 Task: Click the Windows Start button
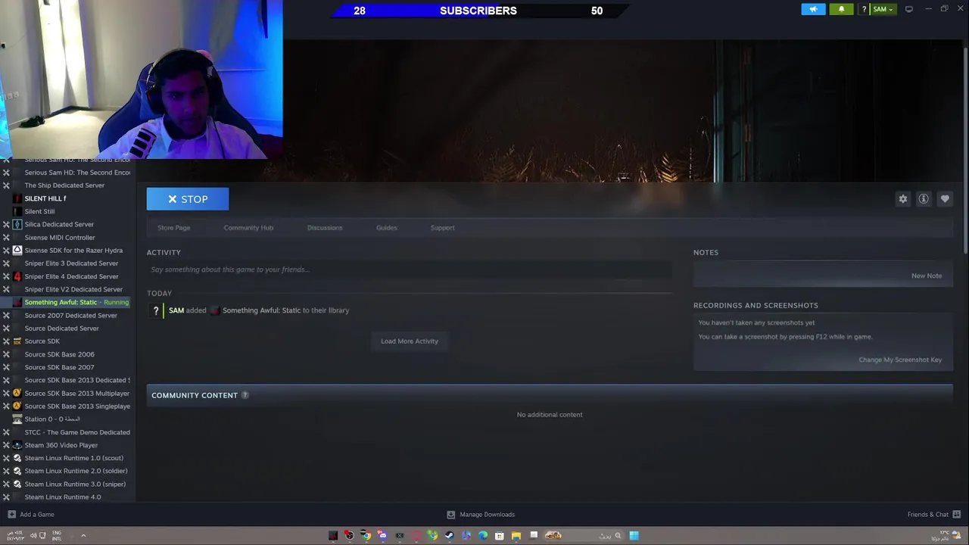tap(634, 536)
